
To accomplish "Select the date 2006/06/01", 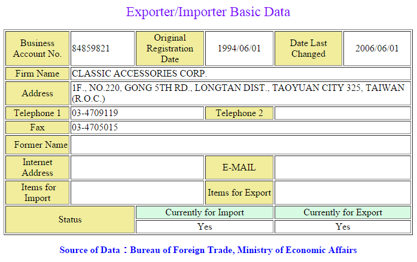I will 377,48.
